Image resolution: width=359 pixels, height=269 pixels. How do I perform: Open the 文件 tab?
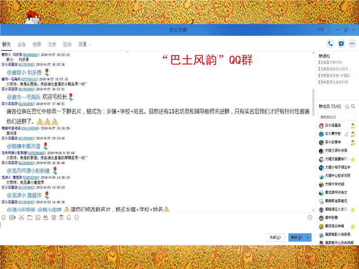tap(52, 44)
